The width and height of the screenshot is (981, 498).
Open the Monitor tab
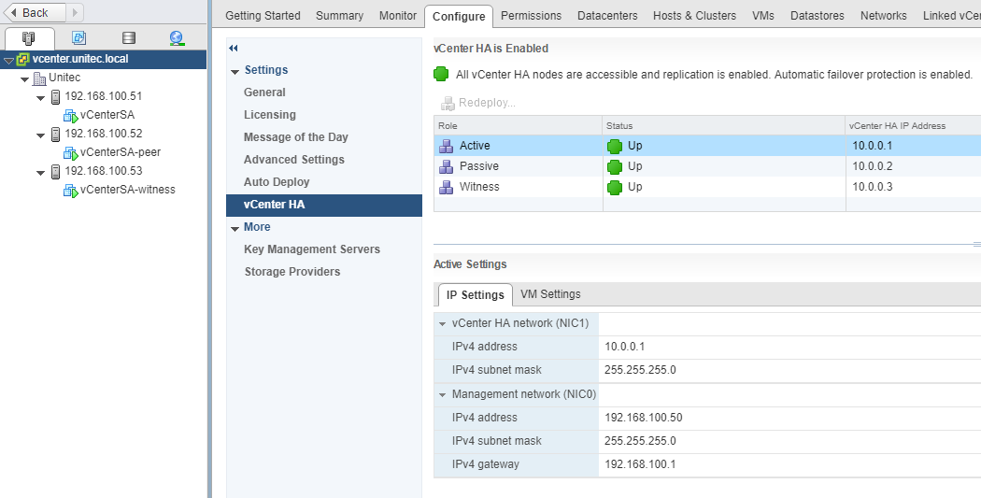point(398,16)
